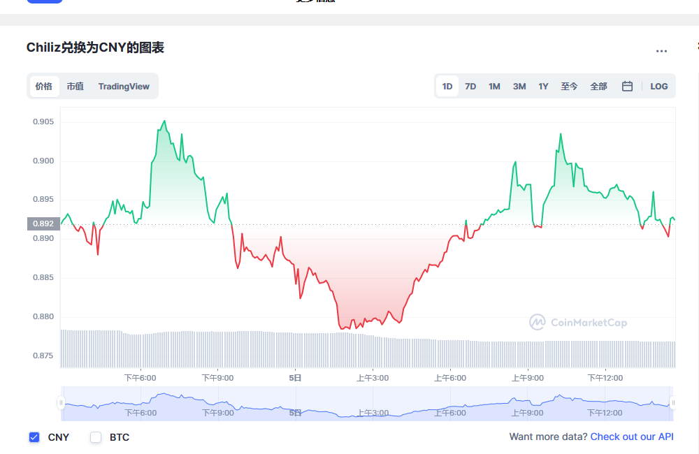Click the 0.892 price label marker
The image size is (699, 454).
point(42,224)
